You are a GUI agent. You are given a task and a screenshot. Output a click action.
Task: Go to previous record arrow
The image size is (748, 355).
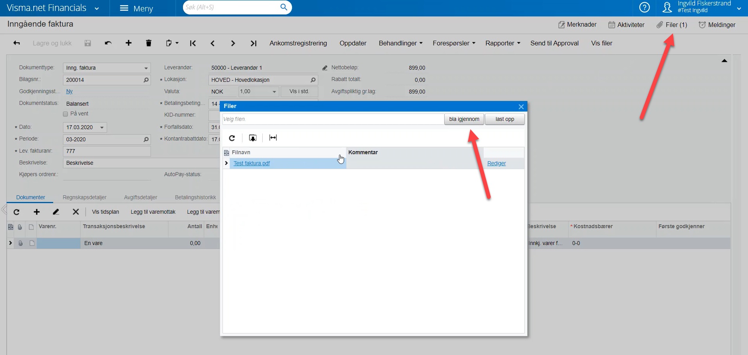(x=213, y=43)
